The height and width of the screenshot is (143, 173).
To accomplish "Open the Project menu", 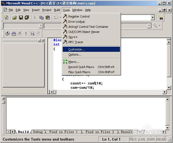I will tap(47, 10).
